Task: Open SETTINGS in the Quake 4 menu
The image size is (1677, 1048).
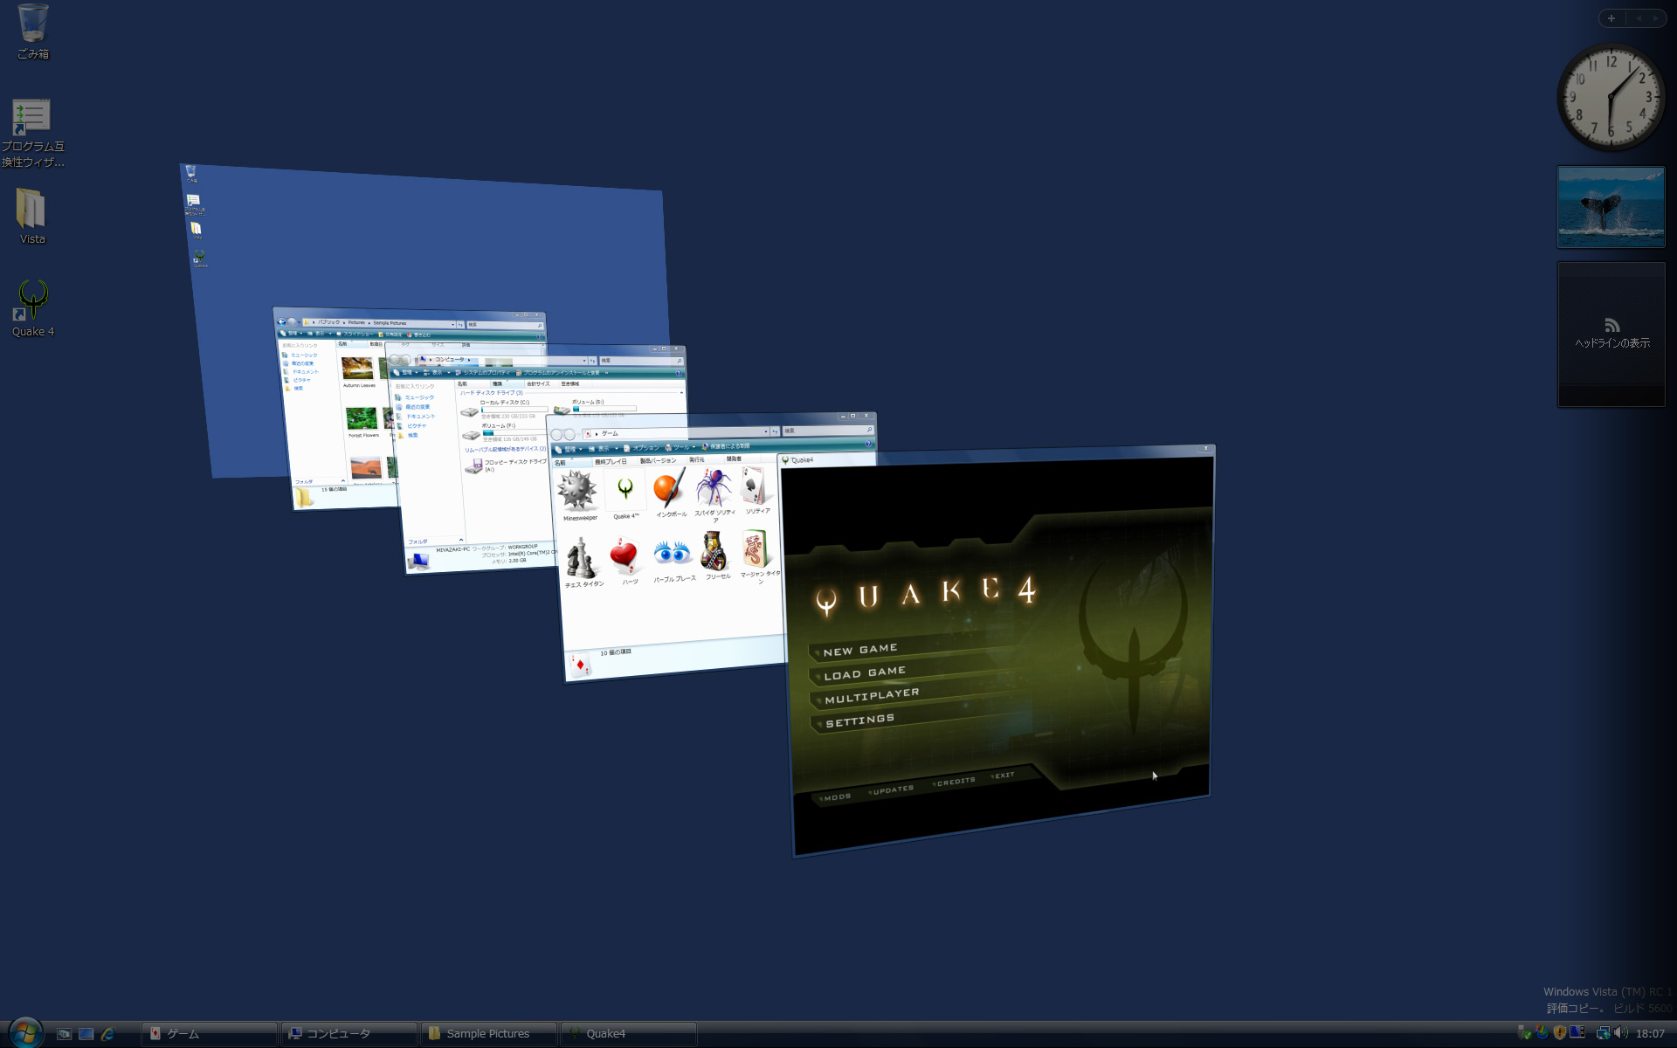Action: pos(860,720)
